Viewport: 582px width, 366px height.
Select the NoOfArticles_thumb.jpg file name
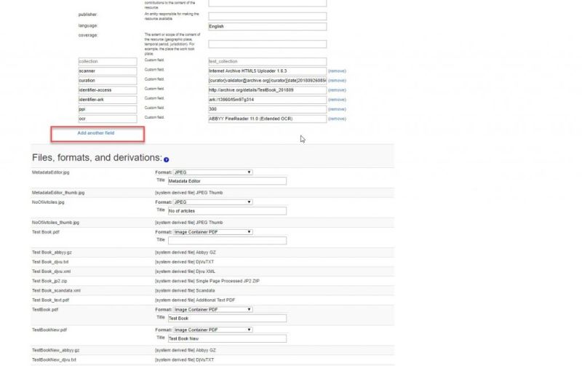coord(56,223)
